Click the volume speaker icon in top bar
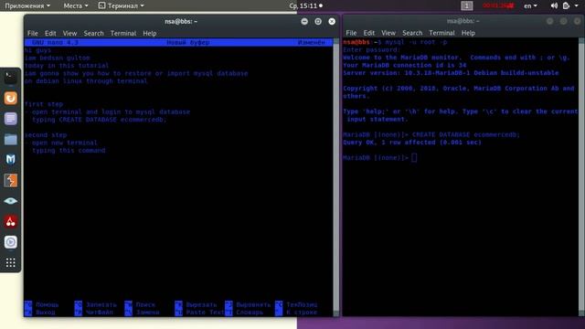This screenshot has width=585, height=329. (554, 5)
